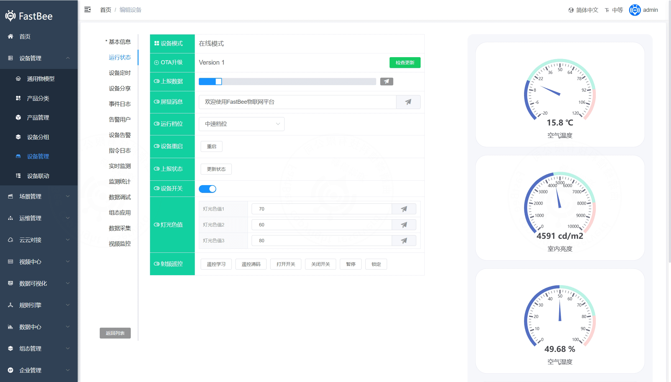Screen dimensions: 671x382
Task: Click the 灯光色值1 input showing 70
Action: (322, 209)
